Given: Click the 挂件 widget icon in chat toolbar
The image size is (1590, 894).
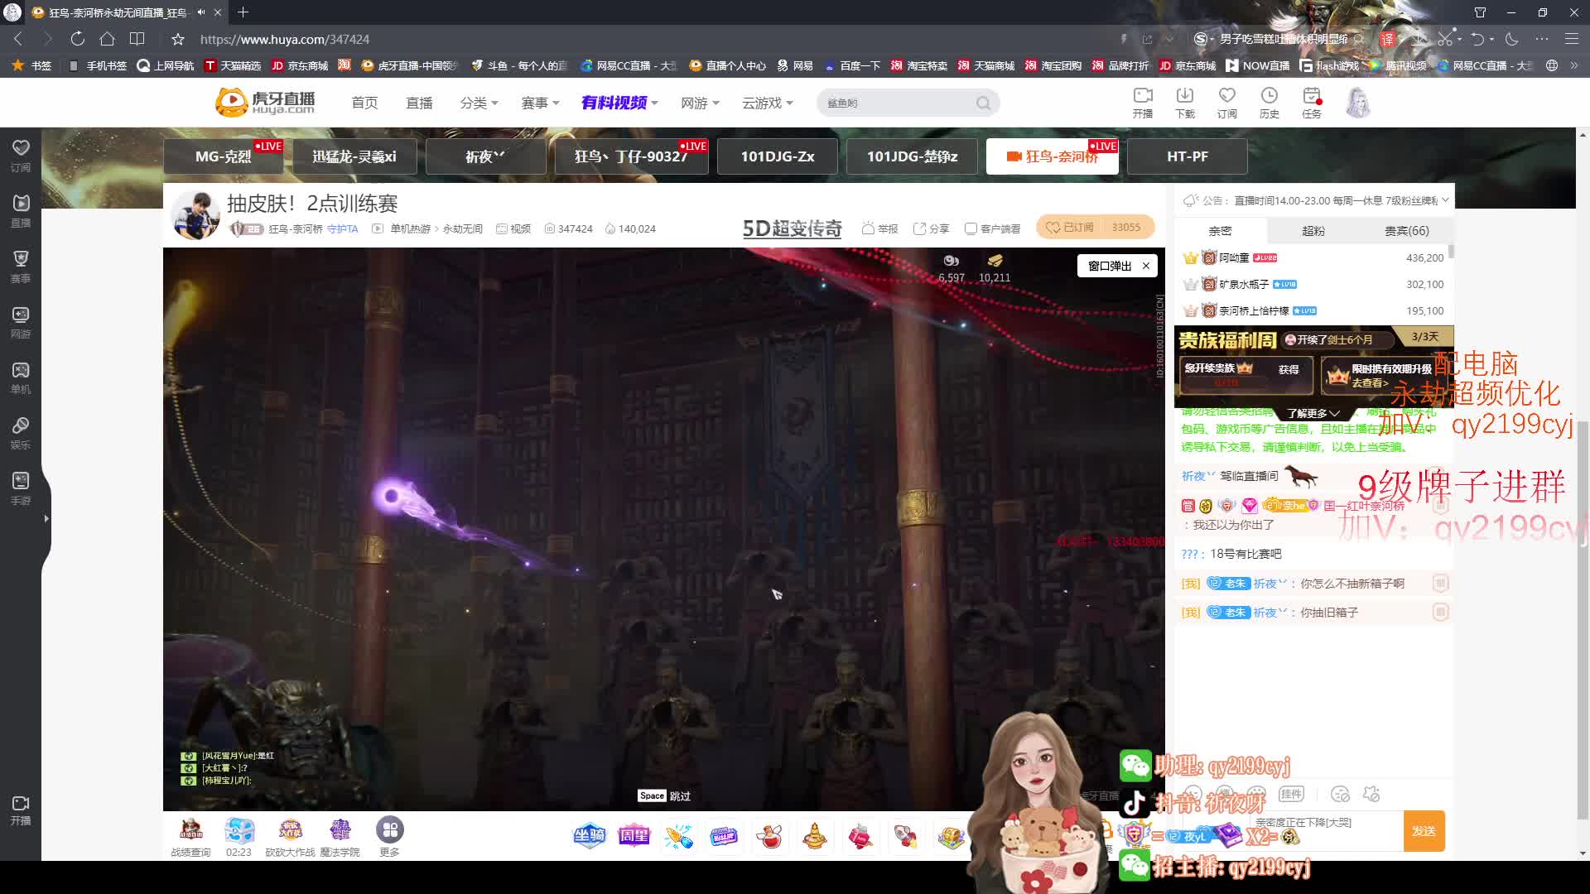Looking at the screenshot, I should click(1291, 794).
